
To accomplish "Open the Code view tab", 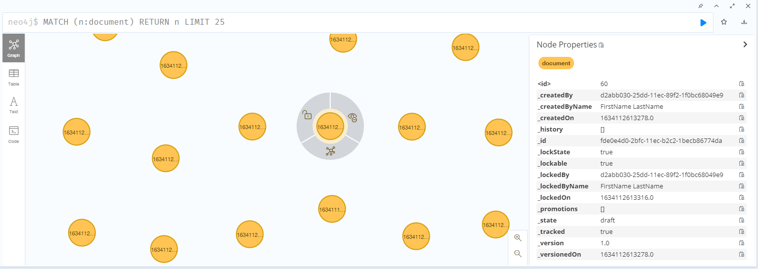I will 13,134.
